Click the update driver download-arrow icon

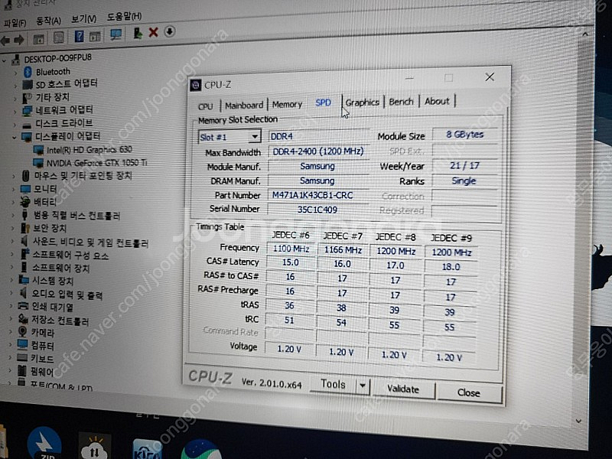pyautogui.click(x=169, y=31)
